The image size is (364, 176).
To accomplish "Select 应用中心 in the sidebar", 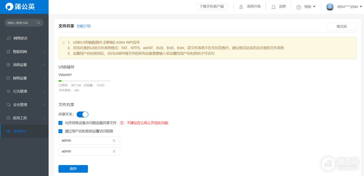I will tap(20, 131).
